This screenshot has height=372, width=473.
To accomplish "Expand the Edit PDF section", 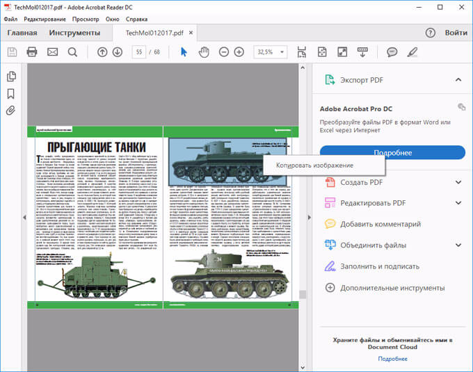I will pos(458,203).
